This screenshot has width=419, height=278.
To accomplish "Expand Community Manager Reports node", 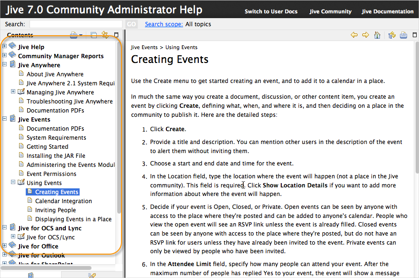I will click(x=5, y=55).
